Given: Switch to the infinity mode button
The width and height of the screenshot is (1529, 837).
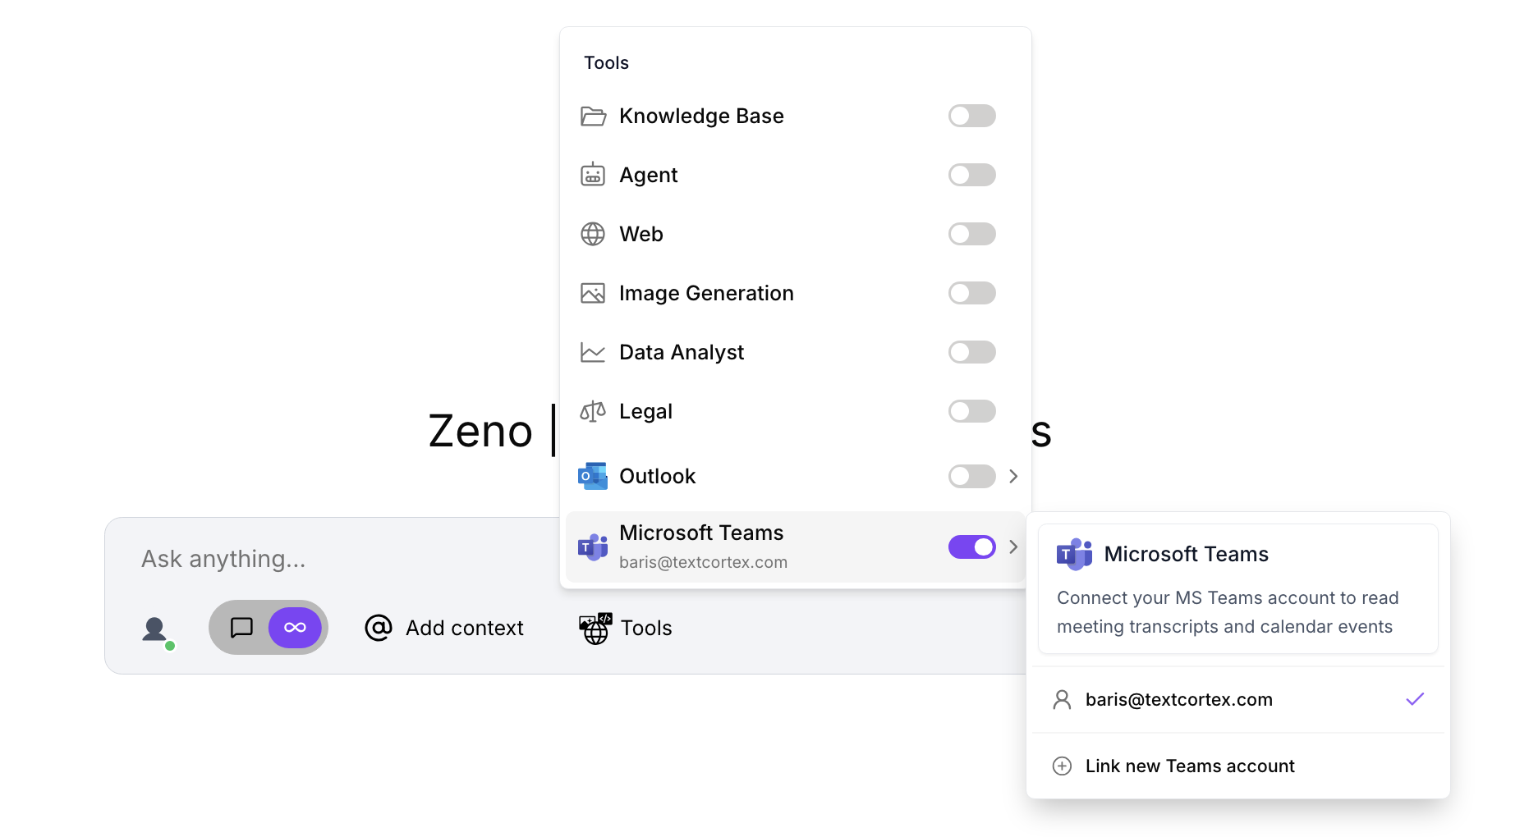Looking at the screenshot, I should click(x=295, y=628).
